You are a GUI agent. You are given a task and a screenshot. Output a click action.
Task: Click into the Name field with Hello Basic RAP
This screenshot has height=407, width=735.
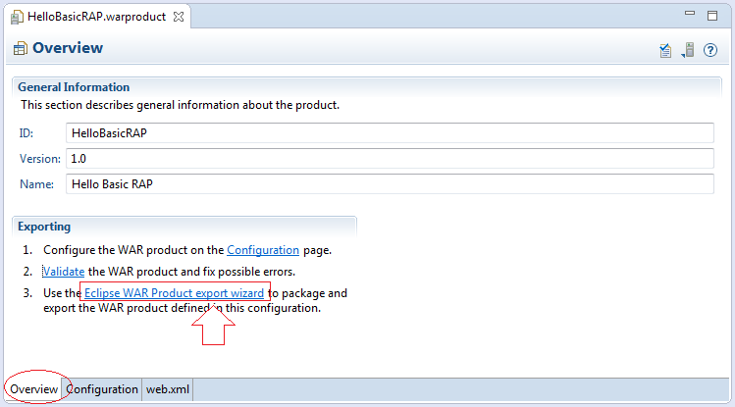pyautogui.click(x=390, y=184)
